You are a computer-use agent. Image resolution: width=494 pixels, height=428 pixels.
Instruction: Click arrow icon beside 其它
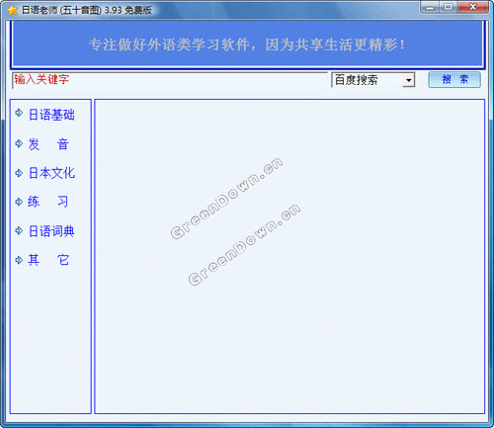pyautogui.click(x=19, y=260)
